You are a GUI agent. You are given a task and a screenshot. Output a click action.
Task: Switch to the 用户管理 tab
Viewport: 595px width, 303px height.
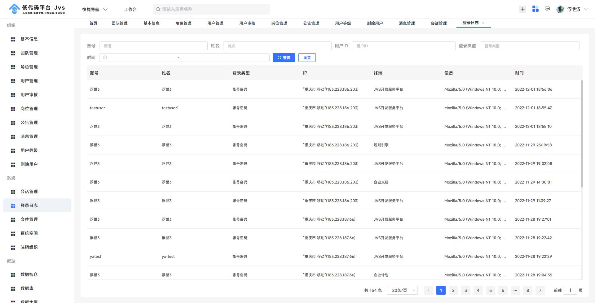[x=215, y=23]
